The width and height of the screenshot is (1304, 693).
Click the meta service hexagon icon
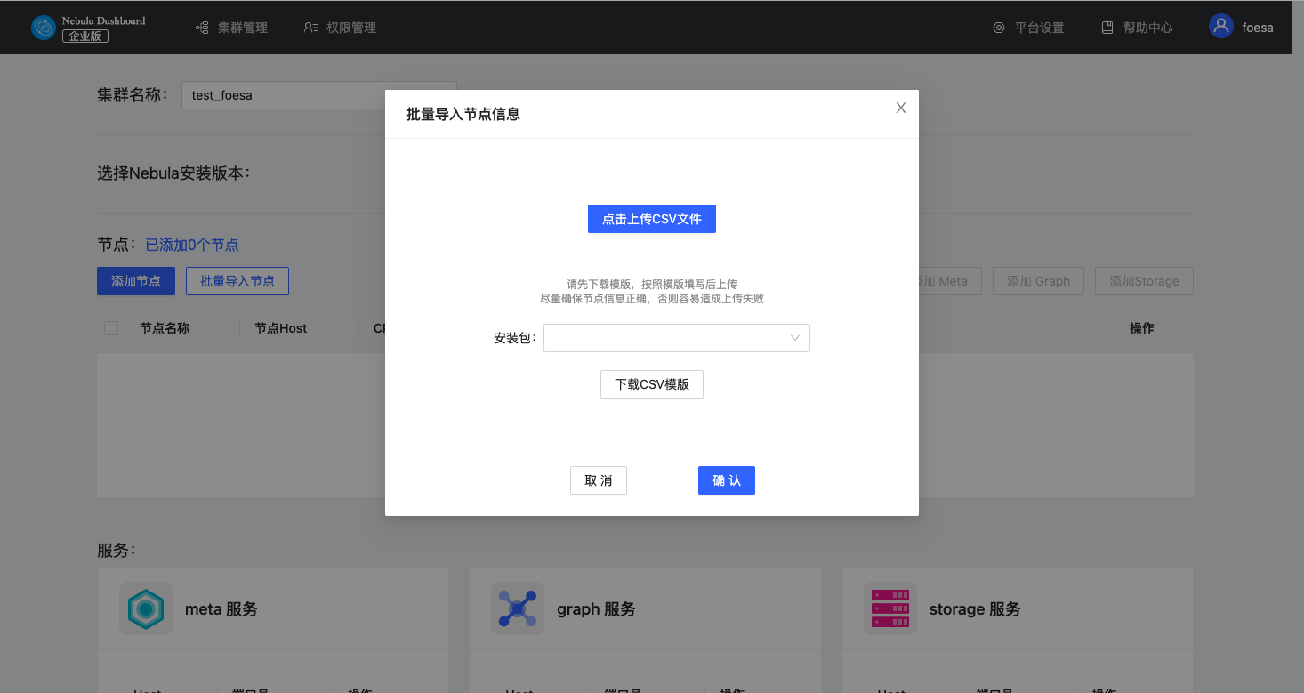click(x=145, y=608)
